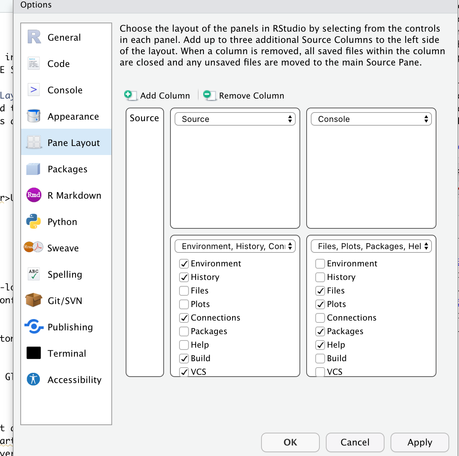Click the Terminal black square icon

click(34, 353)
